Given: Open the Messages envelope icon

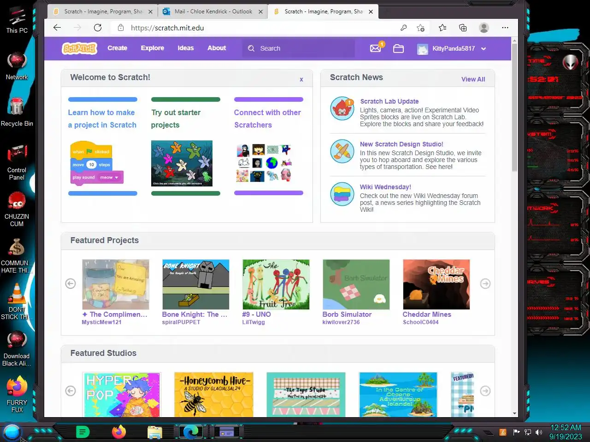Looking at the screenshot, I should click(x=376, y=48).
